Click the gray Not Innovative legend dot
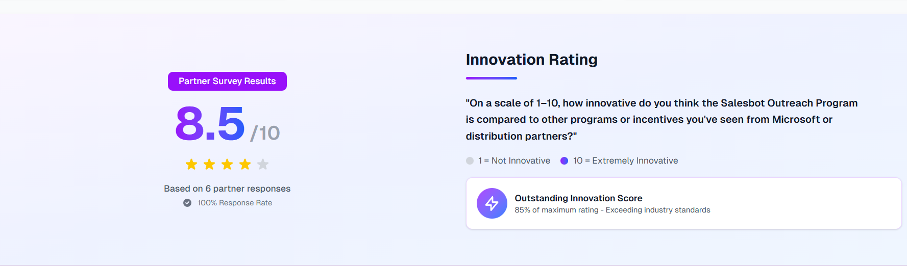The height and width of the screenshot is (266, 907). tap(470, 161)
